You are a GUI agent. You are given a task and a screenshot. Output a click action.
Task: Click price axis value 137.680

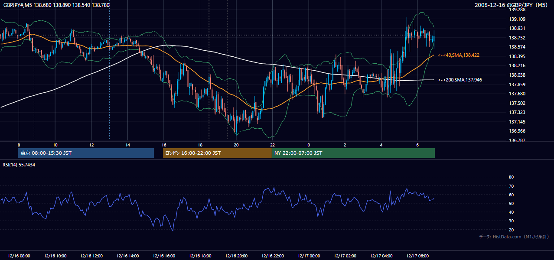tap(517, 94)
